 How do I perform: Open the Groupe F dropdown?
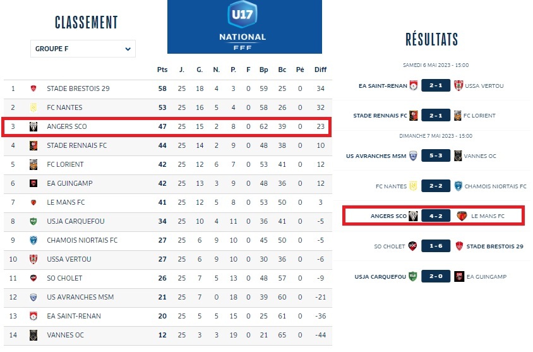[x=83, y=49]
